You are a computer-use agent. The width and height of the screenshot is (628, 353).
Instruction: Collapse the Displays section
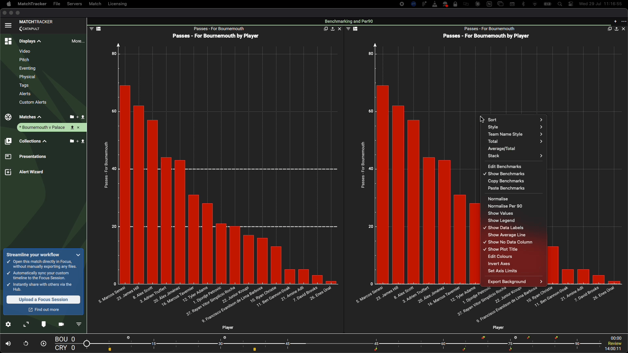click(x=30, y=42)
